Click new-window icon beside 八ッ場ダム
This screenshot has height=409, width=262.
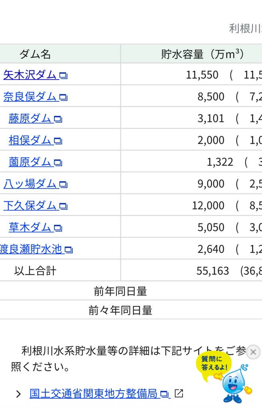63,185
